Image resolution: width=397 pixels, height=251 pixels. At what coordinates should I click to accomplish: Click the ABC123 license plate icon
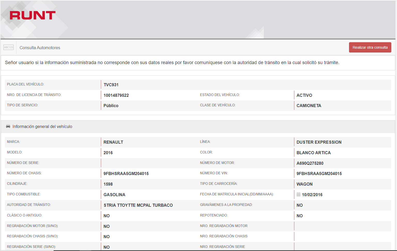click(9, 47)
